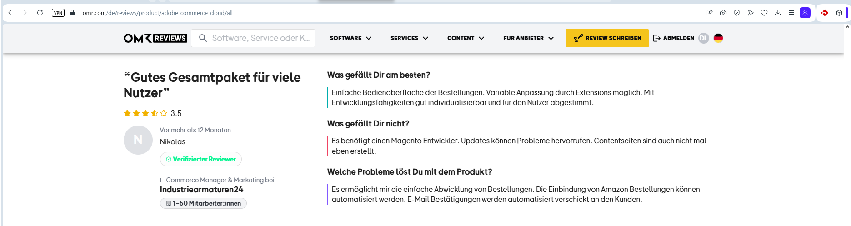Open the browser downloads icon
Viewport: 851px width, 226px height.
(778, 13)
